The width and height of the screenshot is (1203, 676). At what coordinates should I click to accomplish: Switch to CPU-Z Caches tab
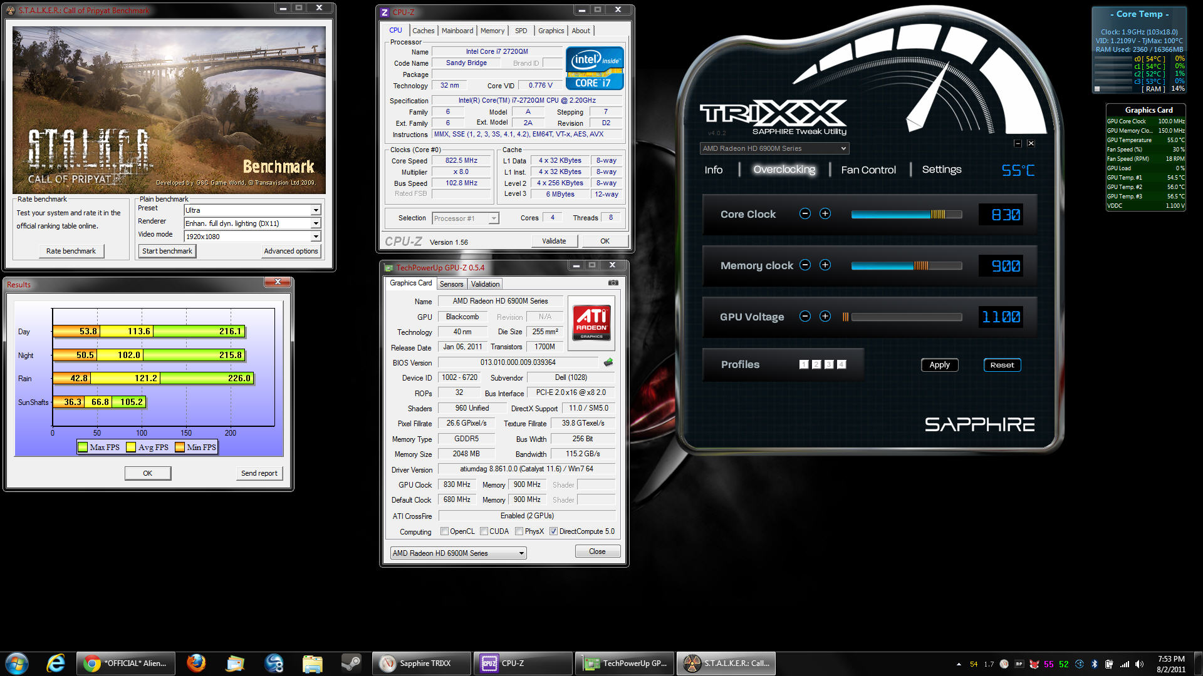(423, 31)
